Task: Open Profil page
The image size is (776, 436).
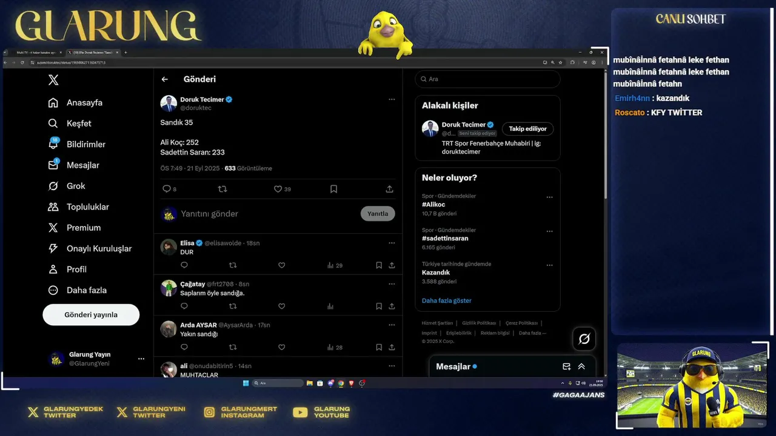Action: pyautogui.click(x=67, y=269)
